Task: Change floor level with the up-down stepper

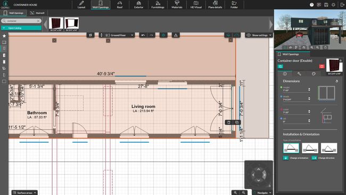Action: [x=101, y=35]
